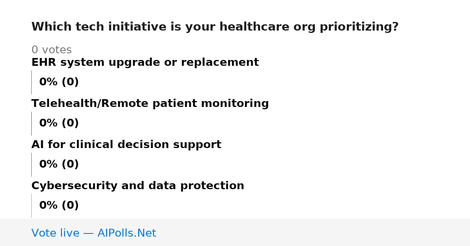Screen dimensions: 470x246
Task: Click the red bar under Telehealth option
Action: coord(31,123)
